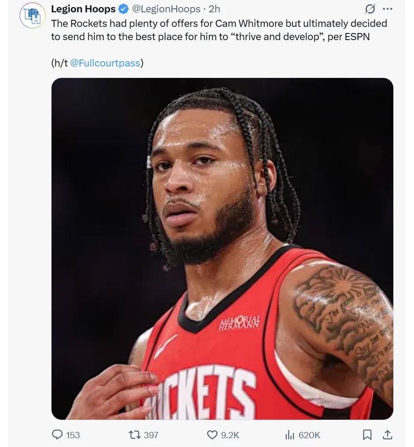Click the 9.2K likes count
Viewport: 414px width, 447px height.
coord(230,435)
